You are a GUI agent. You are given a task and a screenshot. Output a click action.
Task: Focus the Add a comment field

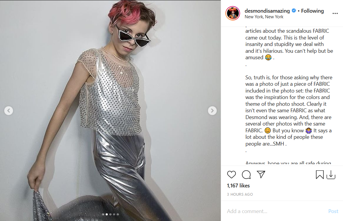[276, 211]
